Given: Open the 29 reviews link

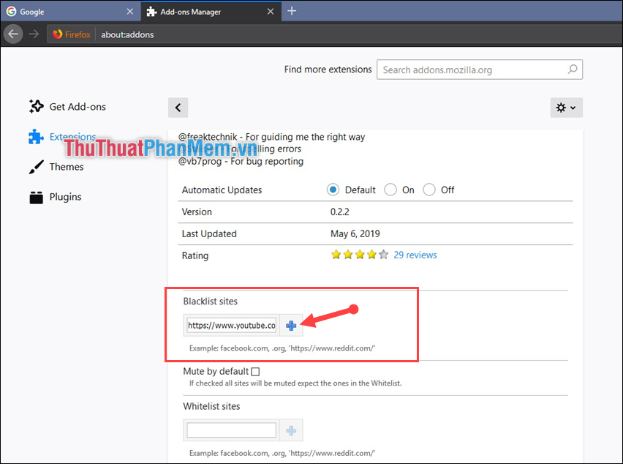Looking at the screenshot, I should (x=415, y=254).
